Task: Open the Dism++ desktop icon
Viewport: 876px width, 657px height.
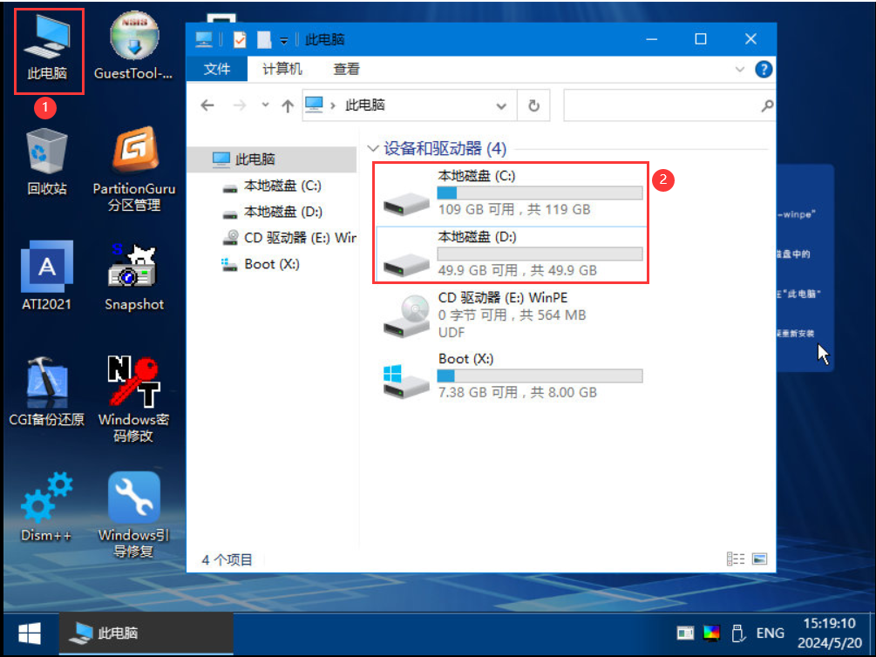Action: (47, 498)
